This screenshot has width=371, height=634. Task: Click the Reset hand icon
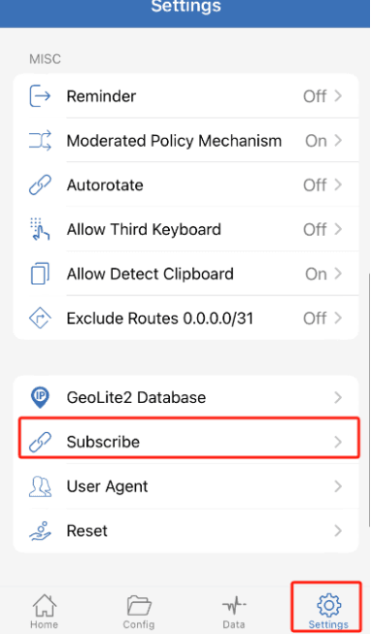click(x=40, y=530)
